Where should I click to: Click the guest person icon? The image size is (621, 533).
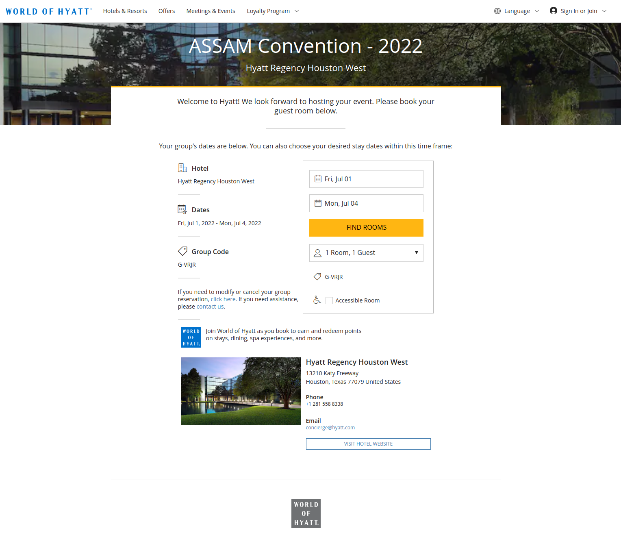(318, 253)
